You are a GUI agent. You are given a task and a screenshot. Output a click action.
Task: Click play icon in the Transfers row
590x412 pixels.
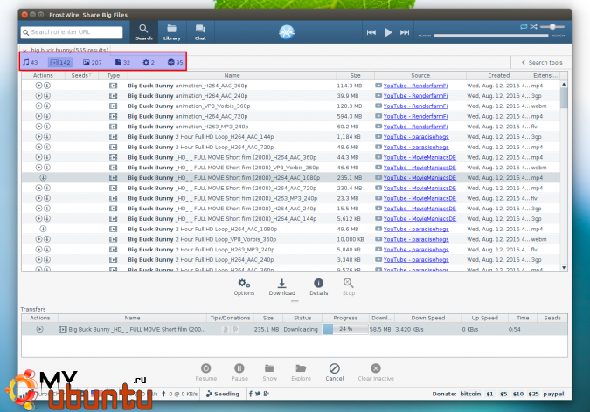coord(39,329)
